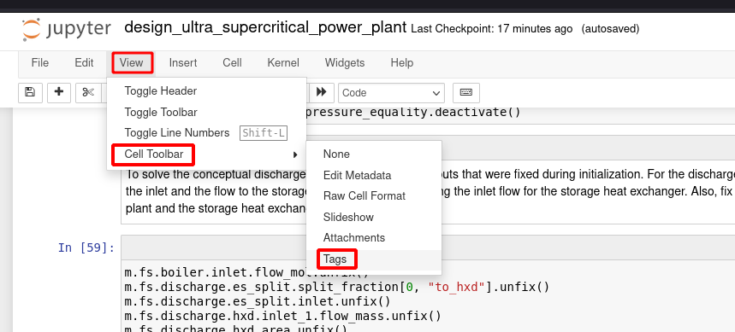Click line m.fs.discharge.hxd.inlet_1.flow_mass.unfix()

tap(282, 316)
